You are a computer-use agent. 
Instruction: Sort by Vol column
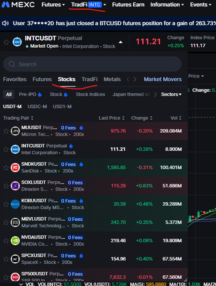click(176, 118)
